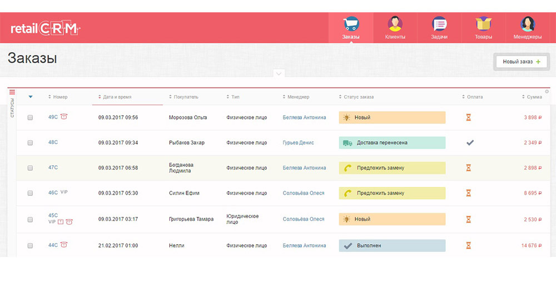Switch to the Заказы tab
The width and height of the screenshot is (556, 282).
coord(351,28)
